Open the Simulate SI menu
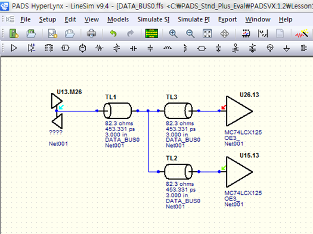The width and height of the screenshot is (313, 234). pos(153,19)
